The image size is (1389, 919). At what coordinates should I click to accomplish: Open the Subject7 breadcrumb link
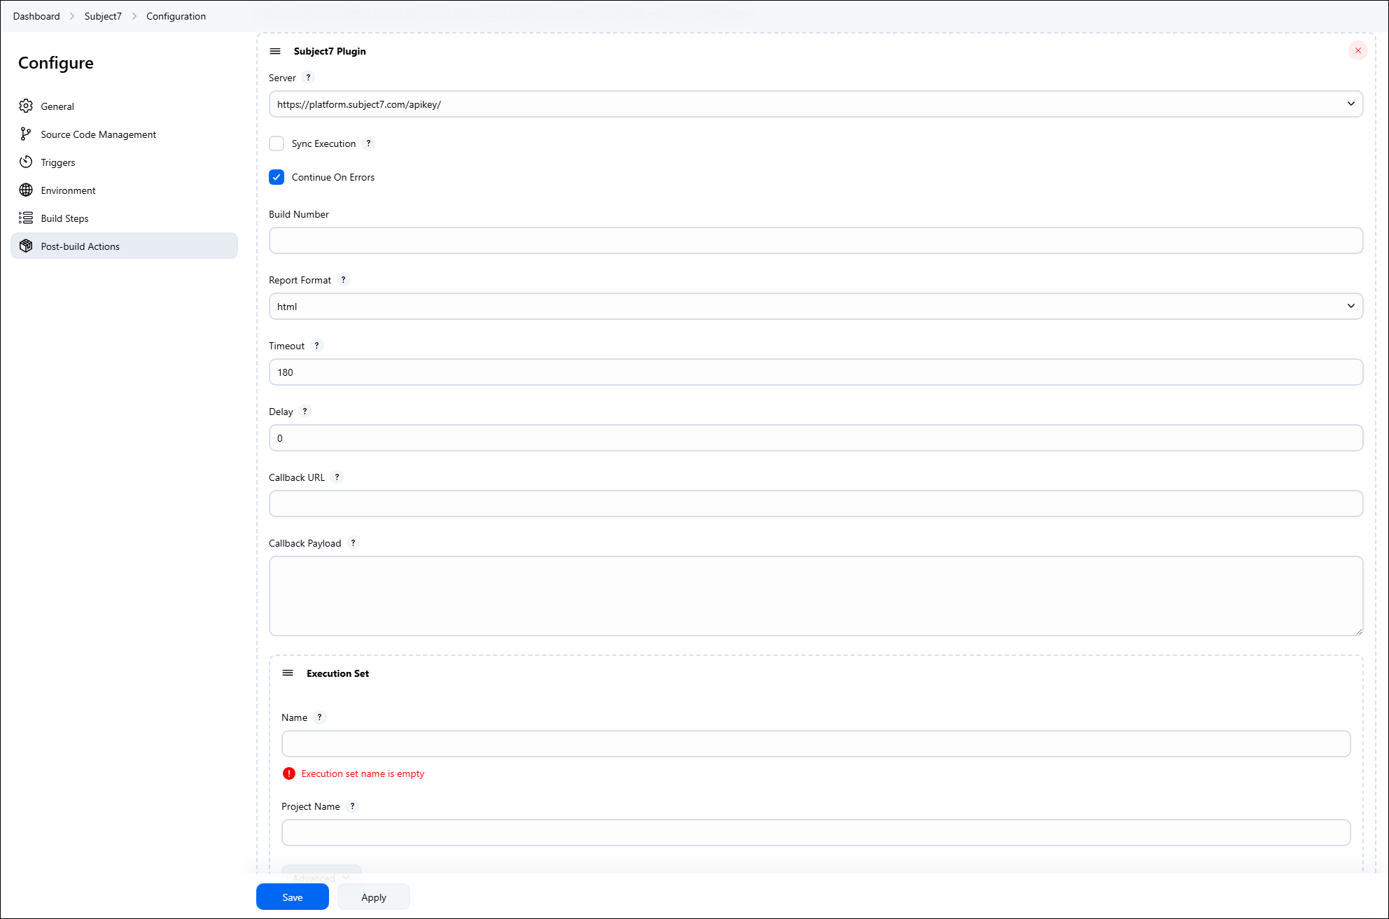tap(103, 16)
